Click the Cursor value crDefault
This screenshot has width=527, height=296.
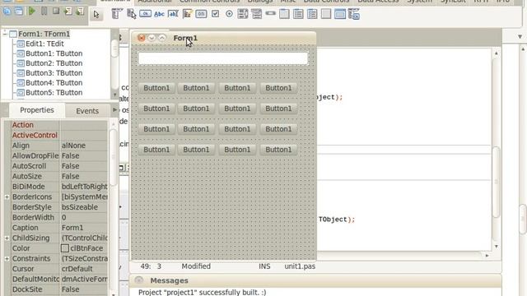point(77,269)
